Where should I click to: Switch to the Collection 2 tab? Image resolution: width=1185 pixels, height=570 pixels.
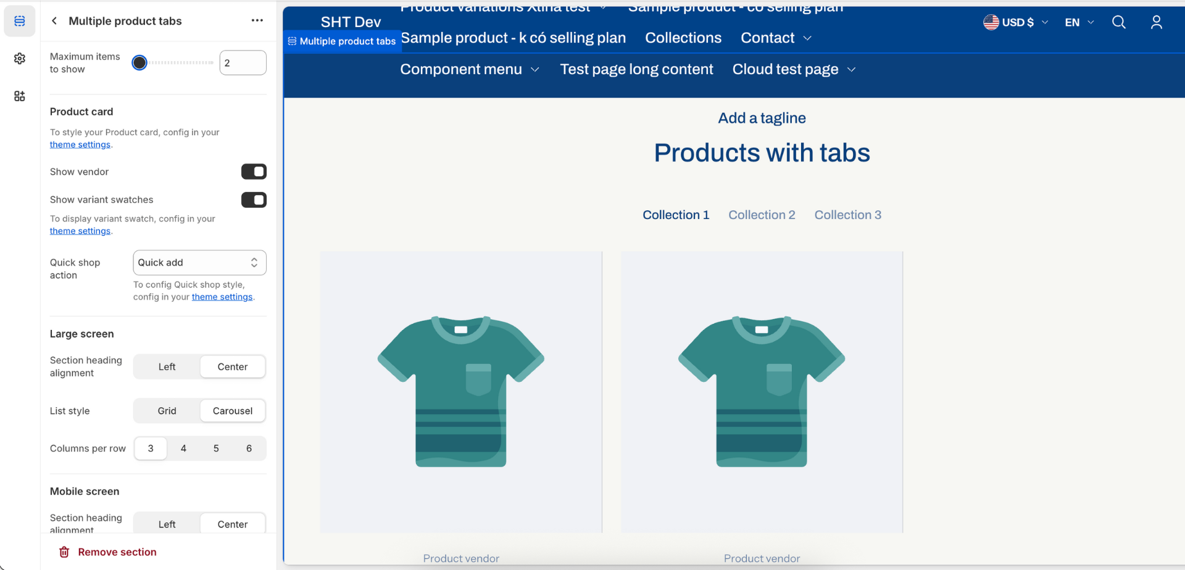762,215
